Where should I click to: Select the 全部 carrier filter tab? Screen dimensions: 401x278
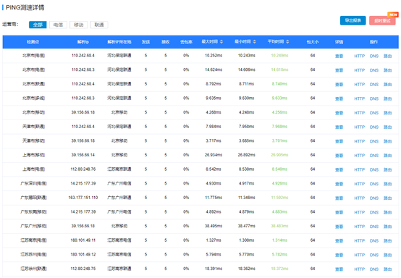tap(38, 25)
